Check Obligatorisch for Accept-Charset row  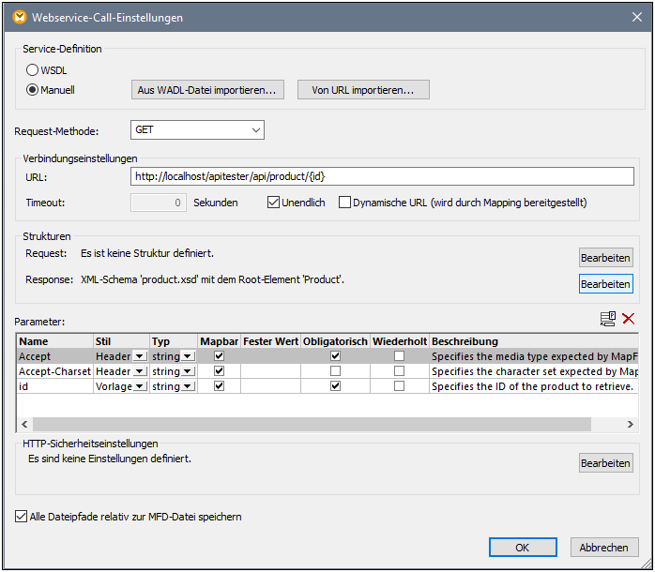[x=335, y=371]
